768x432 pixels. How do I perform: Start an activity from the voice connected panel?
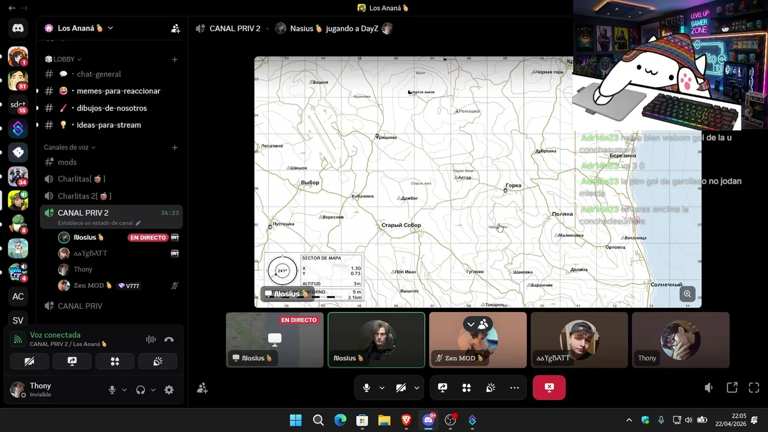(x=115, y=361)
